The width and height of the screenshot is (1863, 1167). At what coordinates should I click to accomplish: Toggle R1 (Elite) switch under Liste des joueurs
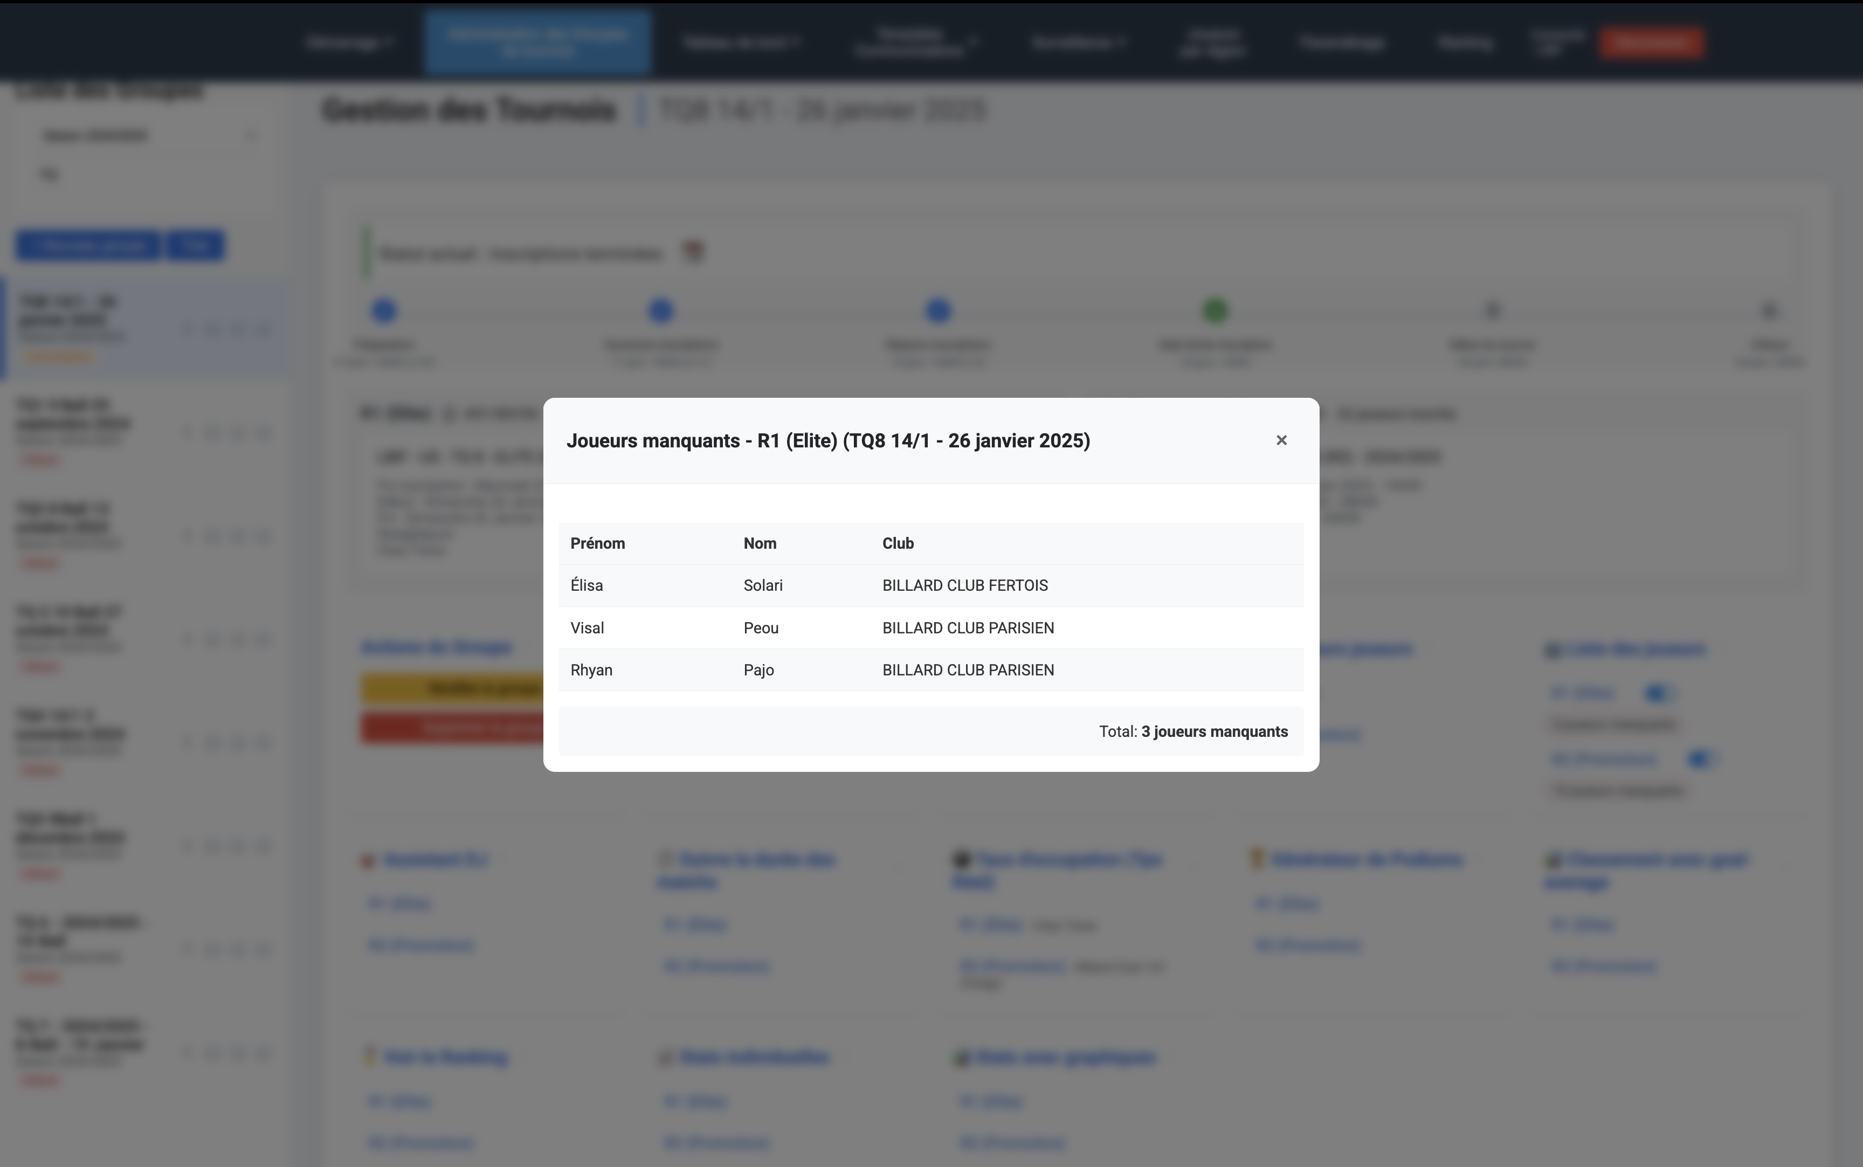1659,693
